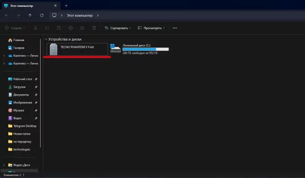This screenshot has height=178, width=305.
Task: Open the three-dots more options menu
Action: (175, 28)
